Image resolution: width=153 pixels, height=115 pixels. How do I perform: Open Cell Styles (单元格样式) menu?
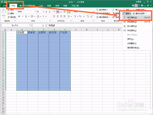coord(103,17)
